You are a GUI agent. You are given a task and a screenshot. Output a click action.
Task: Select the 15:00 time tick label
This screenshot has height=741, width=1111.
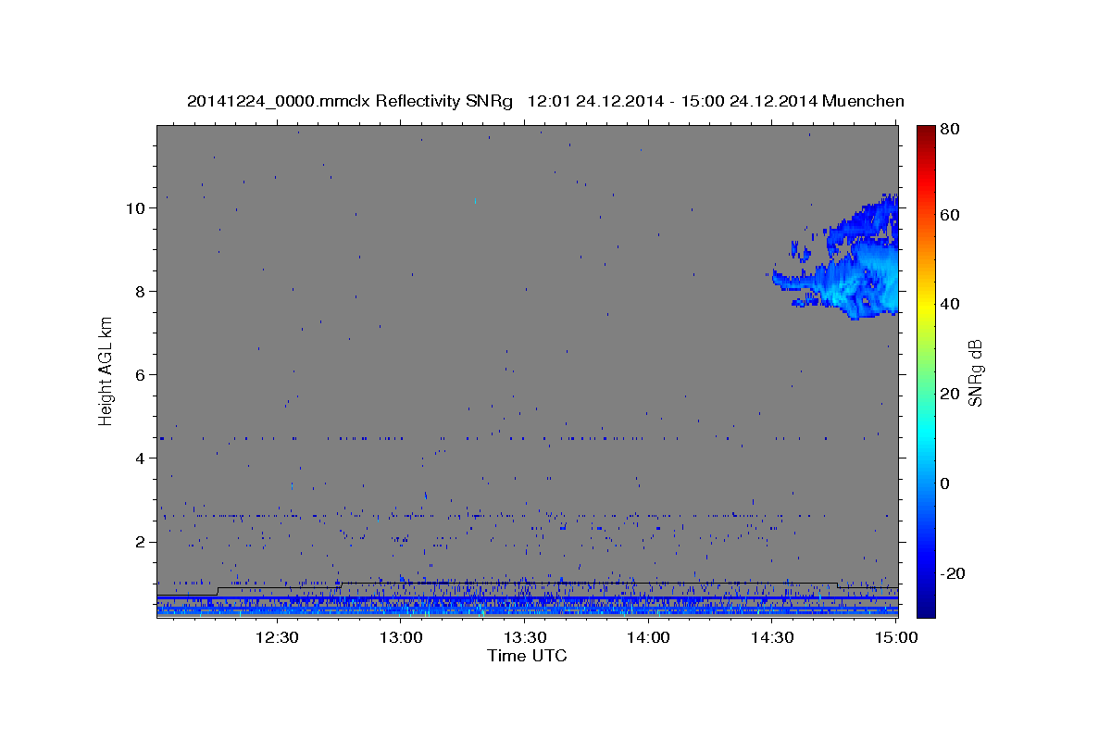[x=896, y=637]
